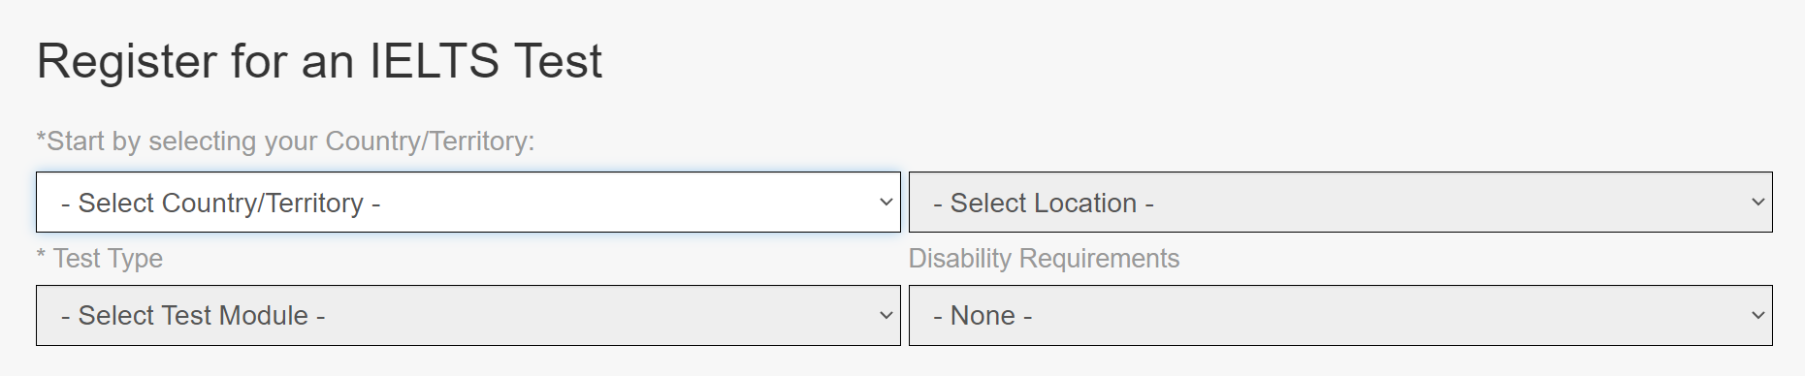Open the Select Test Module dropdown
1805x376 pixels.
pyautogui.click(x=468, y=316)
